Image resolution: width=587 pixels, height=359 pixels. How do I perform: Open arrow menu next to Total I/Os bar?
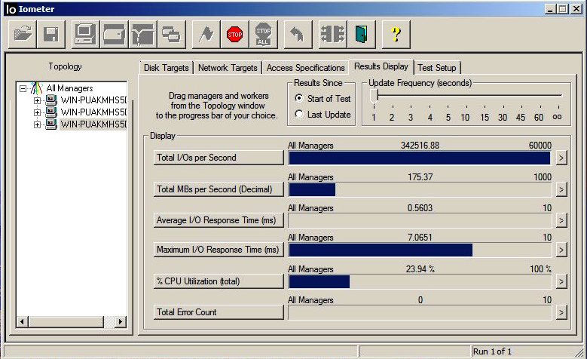pyautogui.click(x=561, y=158)
